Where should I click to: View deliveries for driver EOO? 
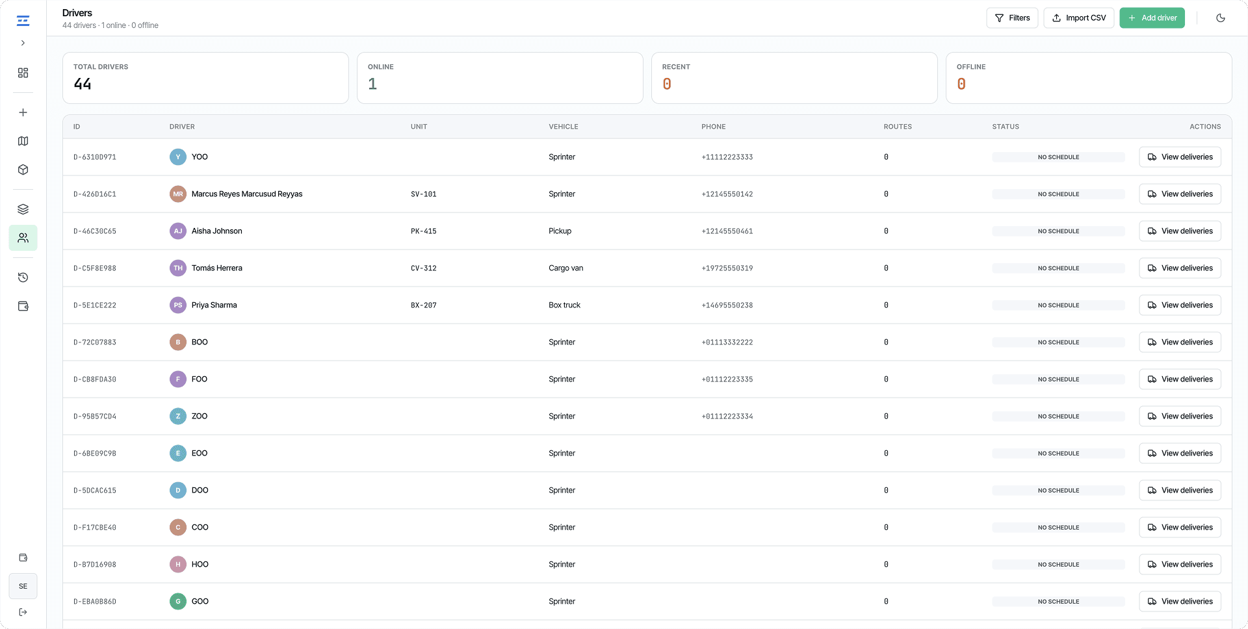[1180, 454]
